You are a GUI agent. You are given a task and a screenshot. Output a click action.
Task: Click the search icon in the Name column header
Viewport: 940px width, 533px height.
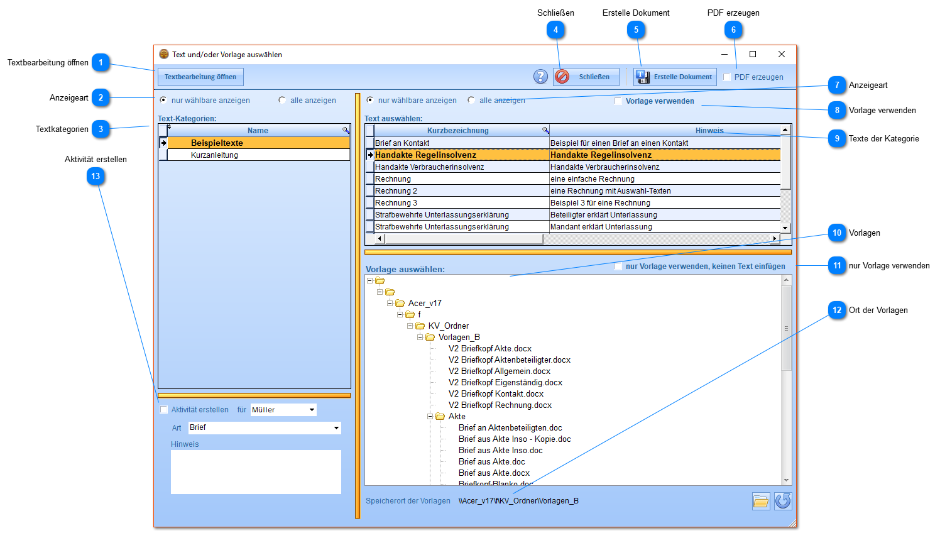coord(346,130)
